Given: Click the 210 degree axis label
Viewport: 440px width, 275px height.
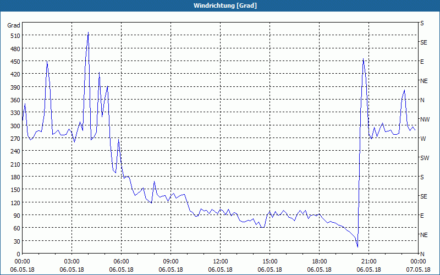Looking at the screenshot, I should 15,164.
